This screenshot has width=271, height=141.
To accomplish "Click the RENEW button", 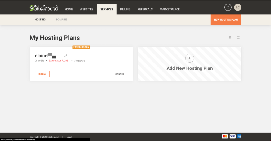I will pos(42,74).
